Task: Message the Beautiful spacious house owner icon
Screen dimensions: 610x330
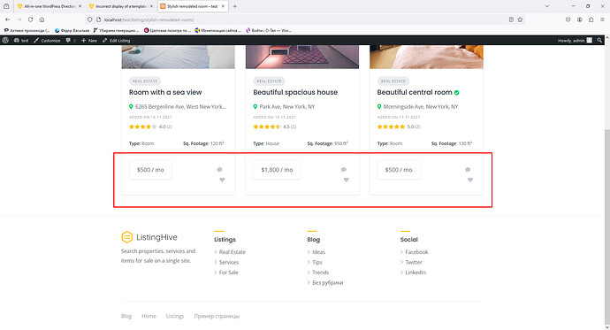Action: point(344,170)
